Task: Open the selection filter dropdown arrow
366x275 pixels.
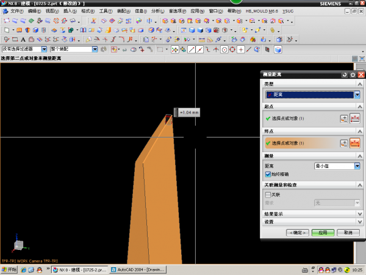Action: pyautogui.click(x=44, y=49)
